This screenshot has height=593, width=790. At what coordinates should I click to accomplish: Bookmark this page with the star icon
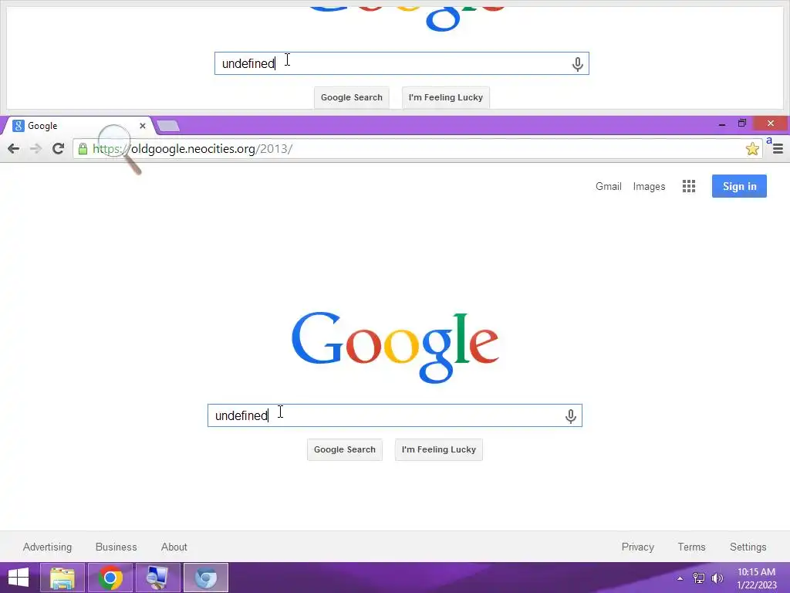(x=752, y=149)
